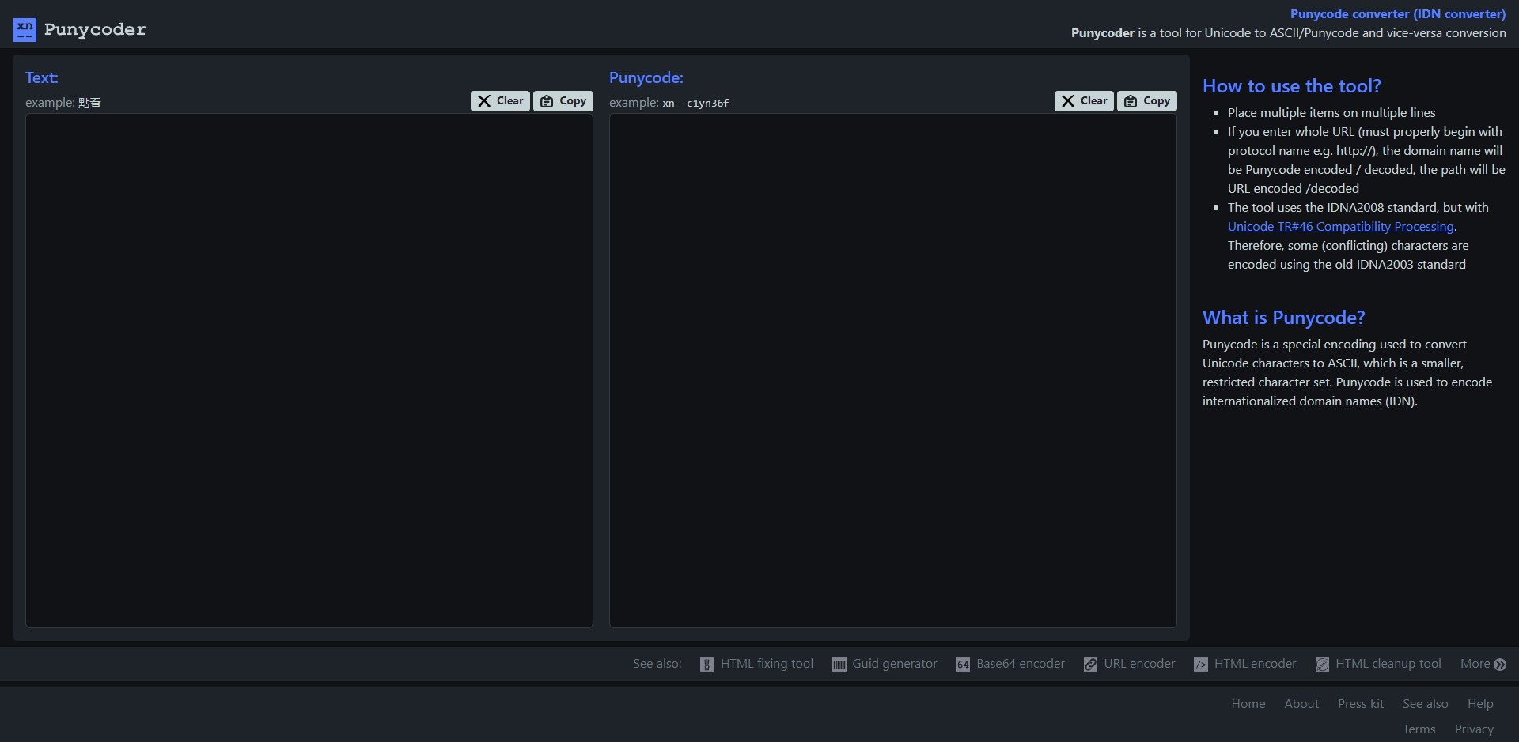Screen dimensions: 1519x742
Task: Open Unicode TR#46 Compatibility Processing link
Action: coord(1340,227)
